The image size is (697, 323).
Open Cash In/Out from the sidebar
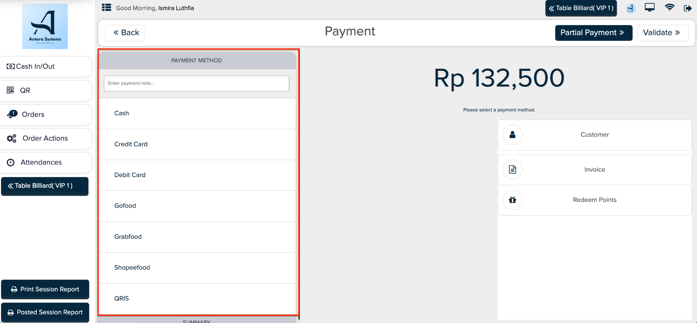pos(46,67)
